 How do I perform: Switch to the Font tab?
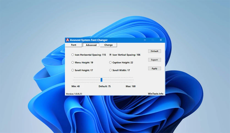tap(73, 45)
